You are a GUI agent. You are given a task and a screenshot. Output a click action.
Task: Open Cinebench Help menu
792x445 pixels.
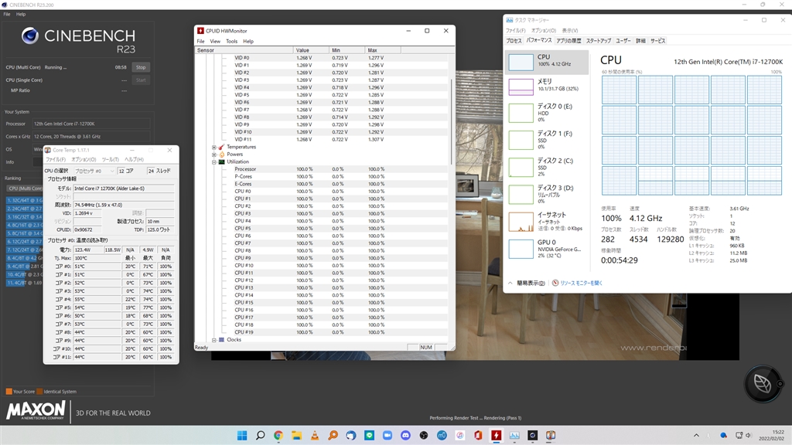[x=21, y=14]
